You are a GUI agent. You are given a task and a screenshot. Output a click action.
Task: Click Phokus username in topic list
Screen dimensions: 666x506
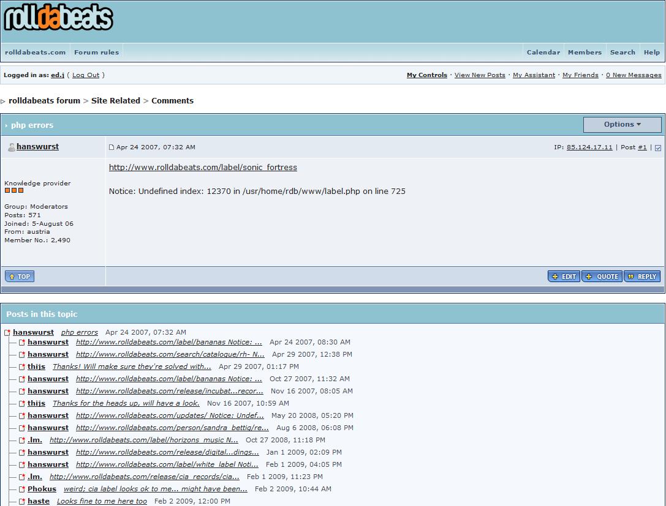42,489
